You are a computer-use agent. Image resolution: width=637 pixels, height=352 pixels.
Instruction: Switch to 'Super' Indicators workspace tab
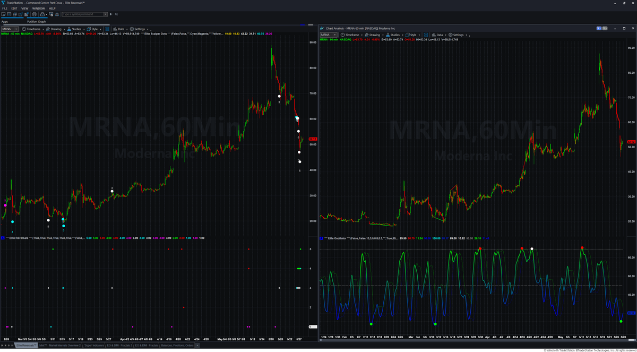click(93, 346)
